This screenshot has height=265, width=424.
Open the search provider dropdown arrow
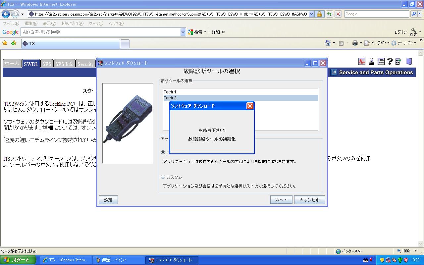pyautogui.click(x=420, y=14)
